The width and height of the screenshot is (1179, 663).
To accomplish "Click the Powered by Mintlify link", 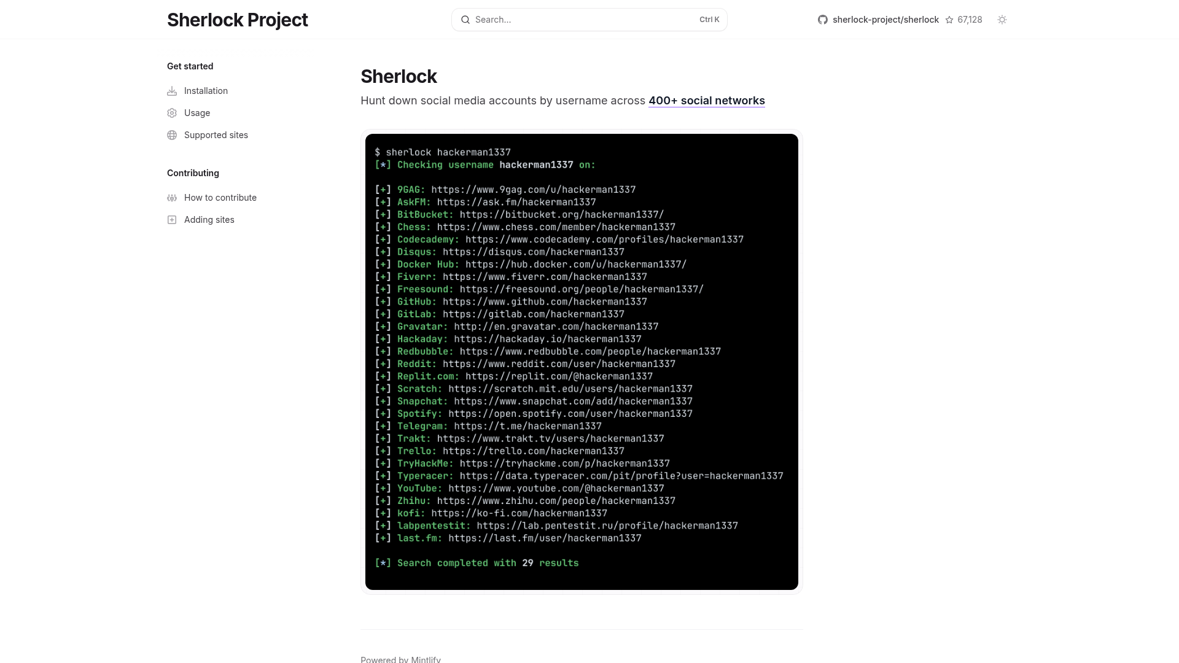I will [400, 659].
